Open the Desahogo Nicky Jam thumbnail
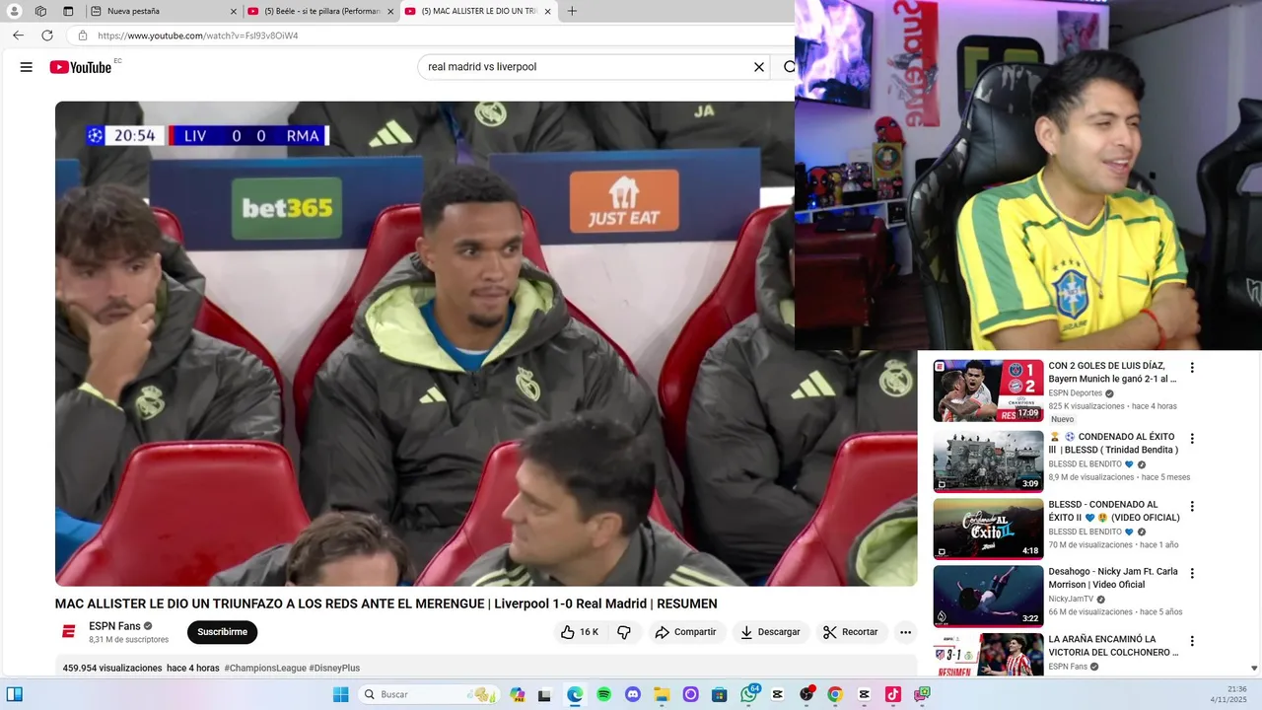1262x710 pixels. (988, 596)
